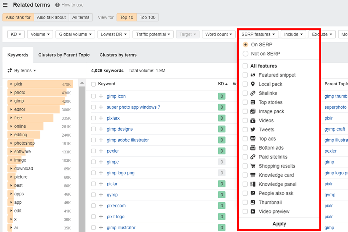Image resolution: width=348 pixels, height=232 pixels.
Task: Open the Global volume dropdown
Action: point(75,34)
